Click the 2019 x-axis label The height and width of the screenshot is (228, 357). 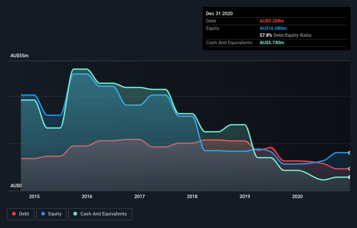coord(245,196)
